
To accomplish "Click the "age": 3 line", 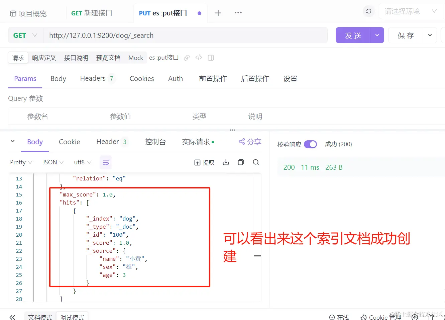I will coord(113,275).
